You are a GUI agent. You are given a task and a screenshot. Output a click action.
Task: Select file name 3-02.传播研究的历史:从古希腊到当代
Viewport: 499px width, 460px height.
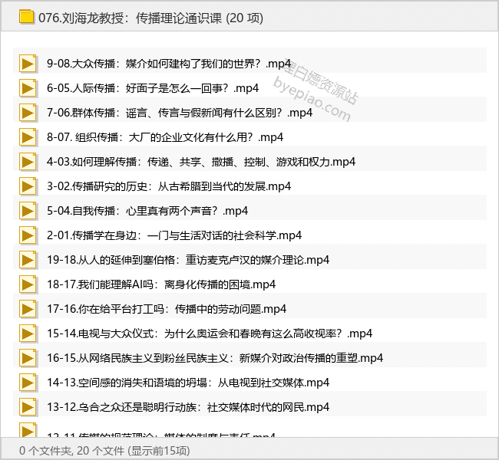(x=169, y=186)
